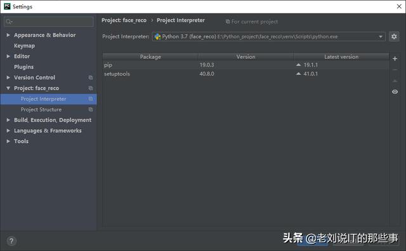Collapse the Project: face_reco section

[x=8, y=88]
